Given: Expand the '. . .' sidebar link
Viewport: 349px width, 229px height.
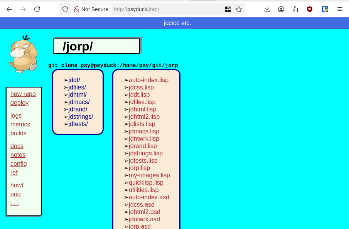Looking at the screenshot, I should [15, 203].
